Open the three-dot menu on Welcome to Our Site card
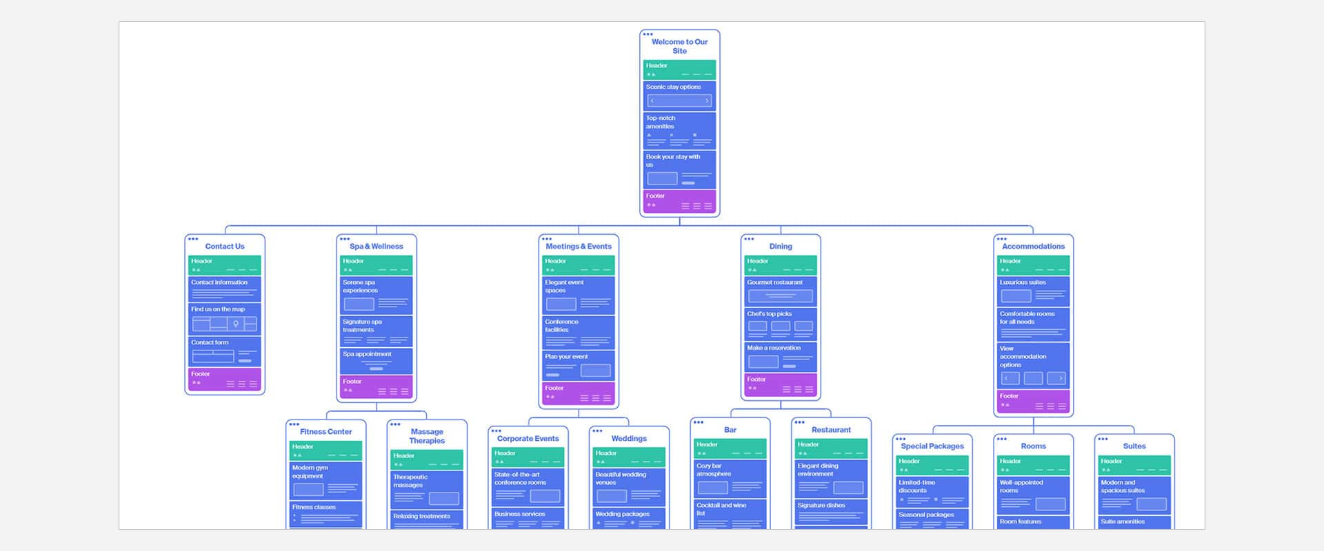The width and height of the screenshot is (1324, 551). [648, 34]
